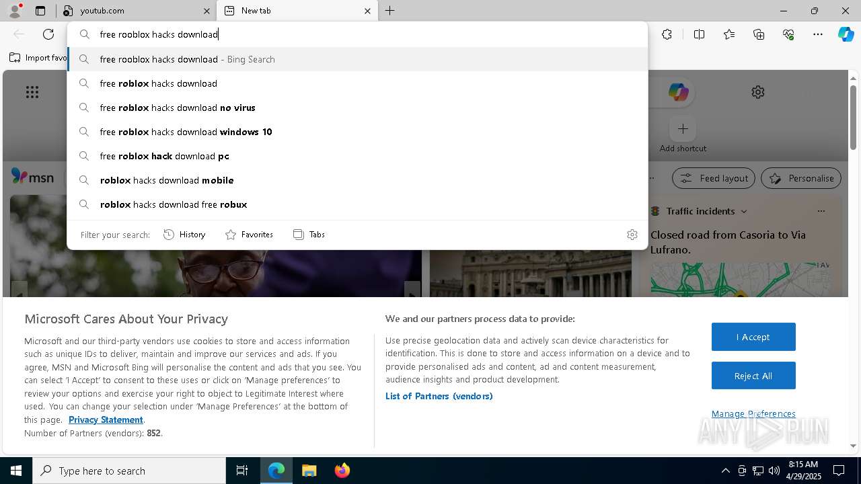Select suggestion ending 'windows 10'
Screen dimensions: 861x484
coord(357,132)
